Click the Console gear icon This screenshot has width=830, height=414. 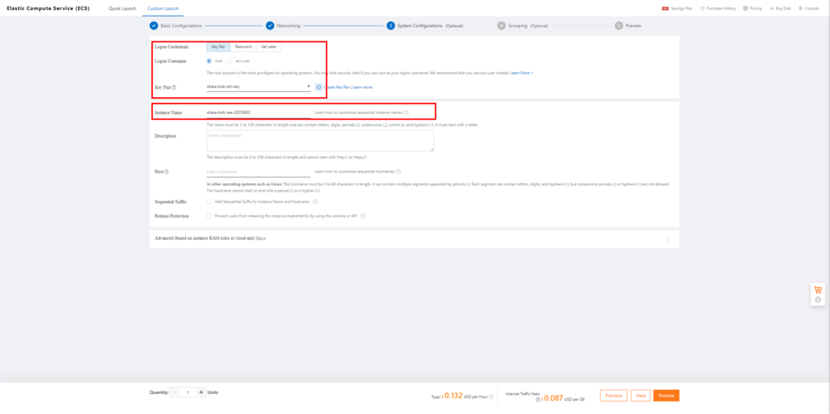(800, 8)
